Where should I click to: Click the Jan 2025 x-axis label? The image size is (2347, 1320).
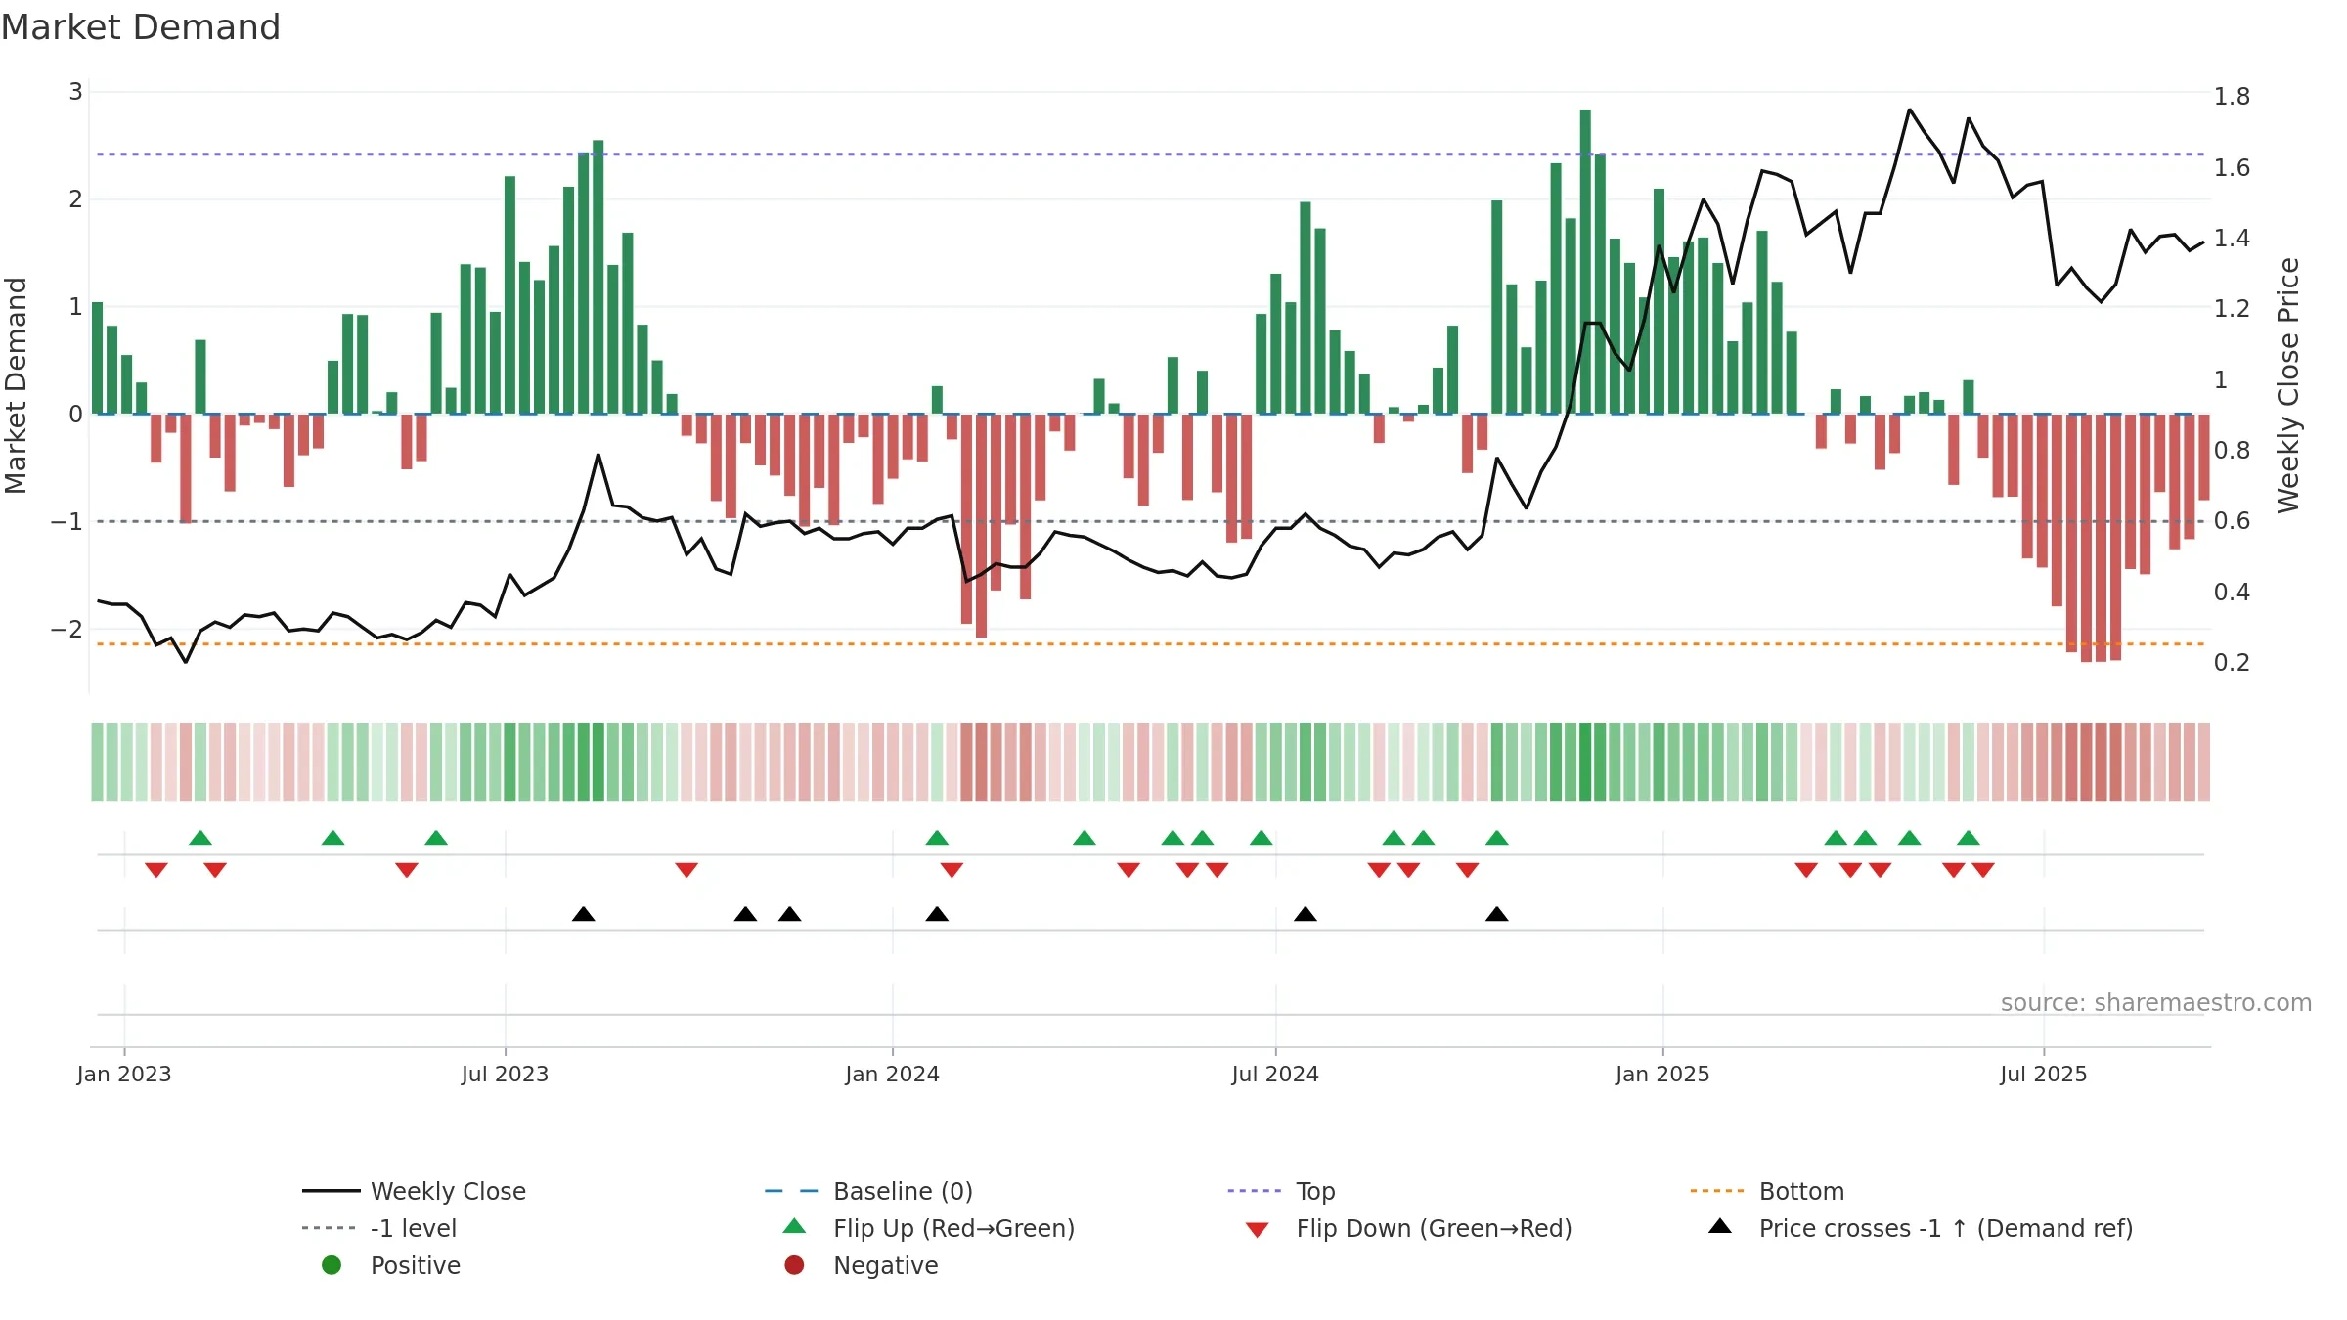tap(1662, 1074)
